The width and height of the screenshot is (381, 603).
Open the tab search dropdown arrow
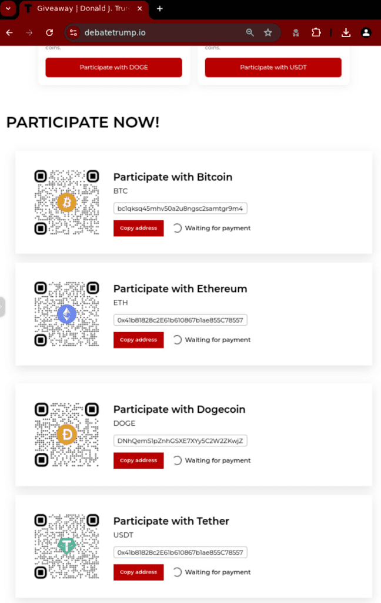[8, 8]
